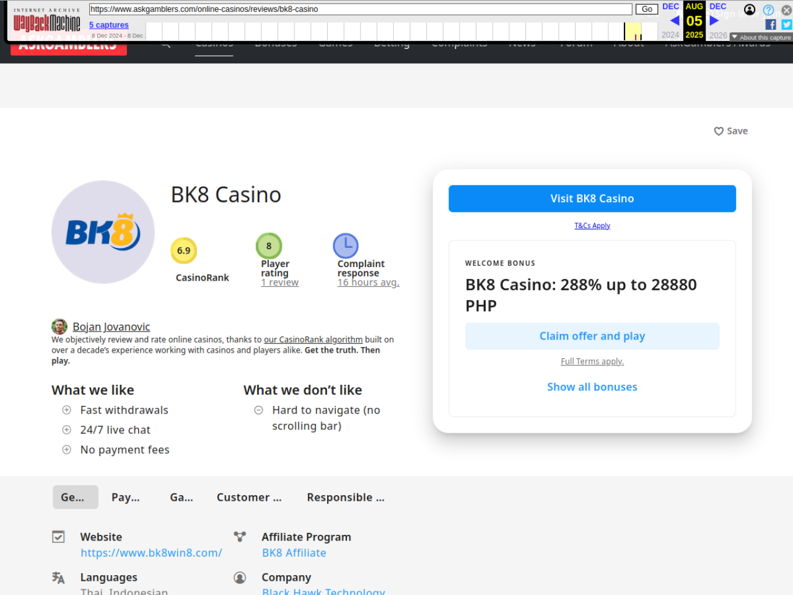Viewport: 793px width, 595px height.
Task: Click the 6.9 CasinoRank badge
Action: (183, 250)
